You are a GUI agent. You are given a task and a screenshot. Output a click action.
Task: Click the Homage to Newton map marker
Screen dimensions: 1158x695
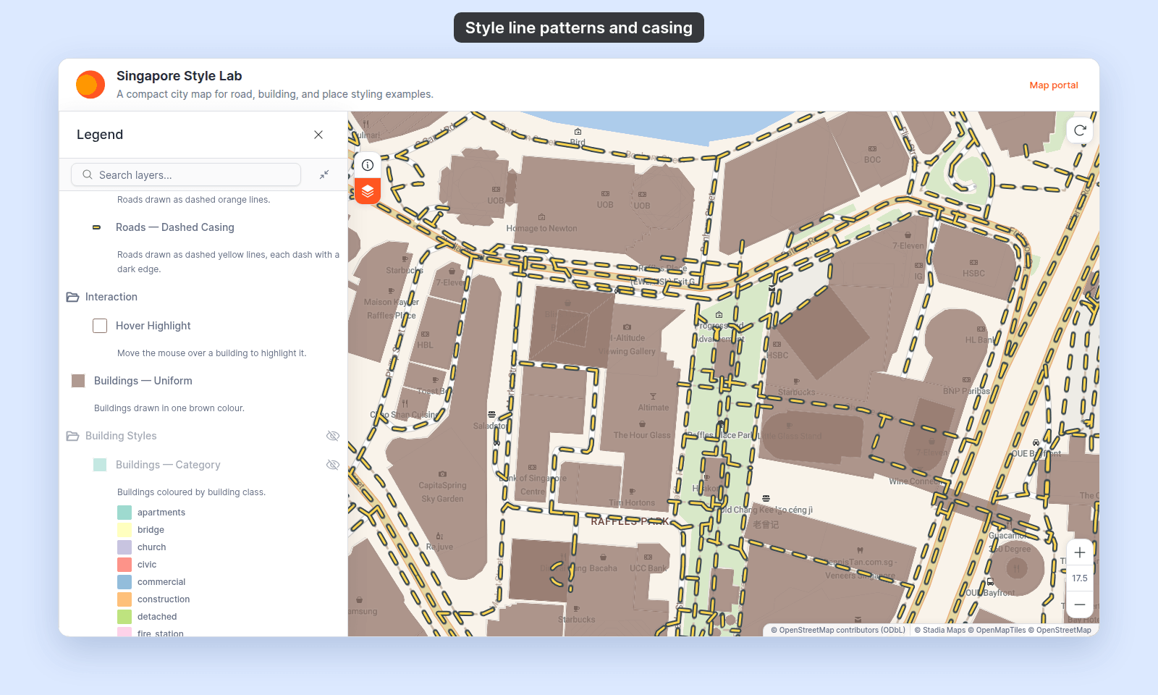click(x=541, y=217)
